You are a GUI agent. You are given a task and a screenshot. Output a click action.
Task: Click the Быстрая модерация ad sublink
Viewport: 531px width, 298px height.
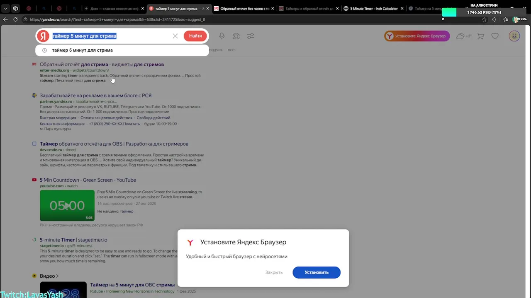coord(58,118)
